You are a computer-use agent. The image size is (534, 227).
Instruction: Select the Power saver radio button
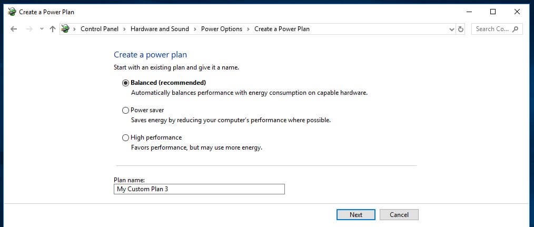[x=126, y=111]
